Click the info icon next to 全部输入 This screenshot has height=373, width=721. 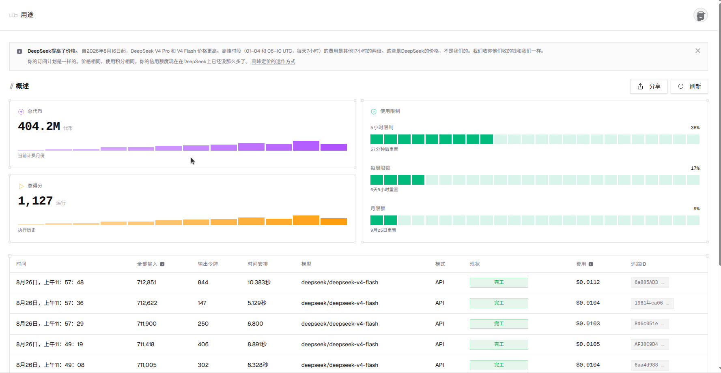pyautogui.click(x=162, y=264)
